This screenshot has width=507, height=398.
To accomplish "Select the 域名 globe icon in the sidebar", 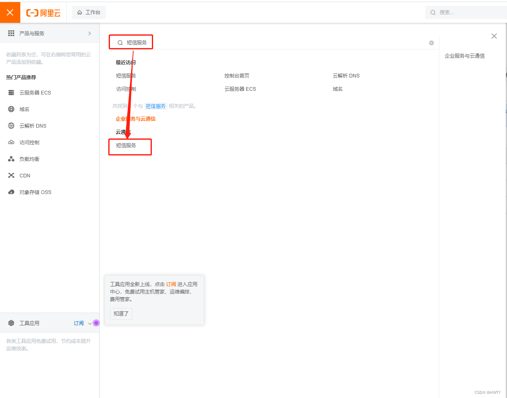I will [x=11, y=109].
